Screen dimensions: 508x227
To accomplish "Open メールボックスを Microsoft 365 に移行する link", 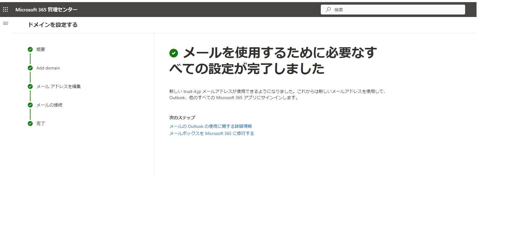I will tap(212, 133).
